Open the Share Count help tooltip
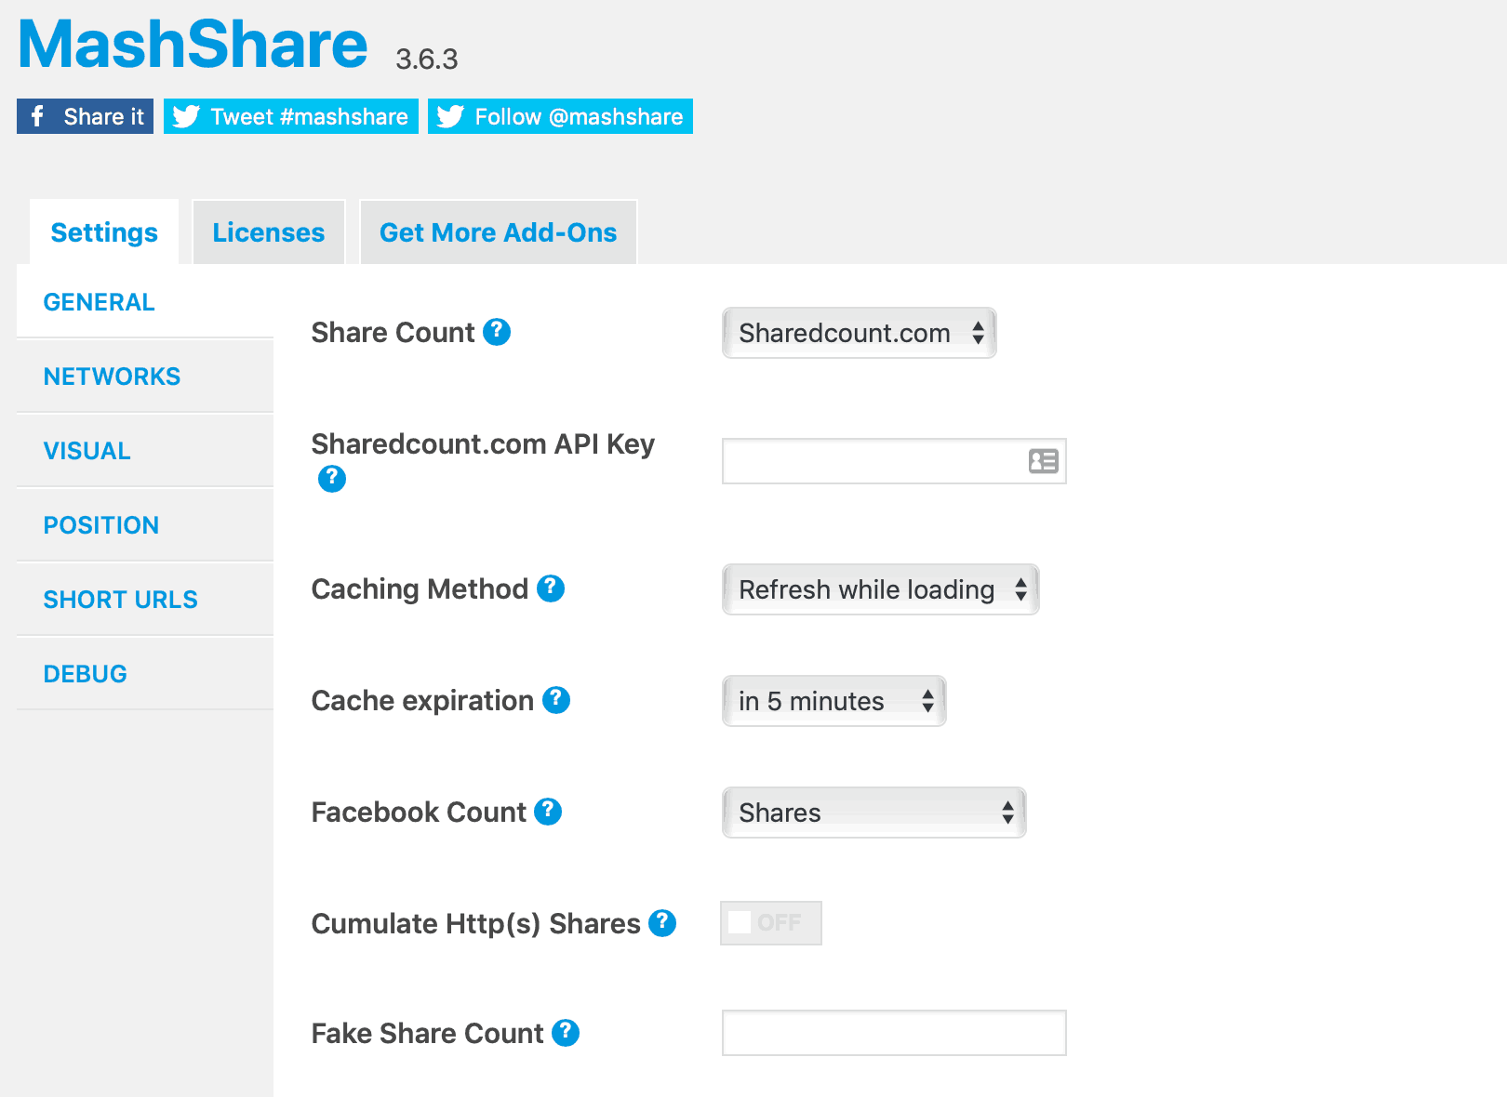 498,332
